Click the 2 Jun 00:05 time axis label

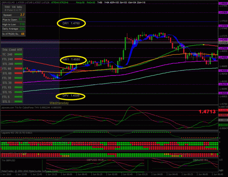[66, 174]
